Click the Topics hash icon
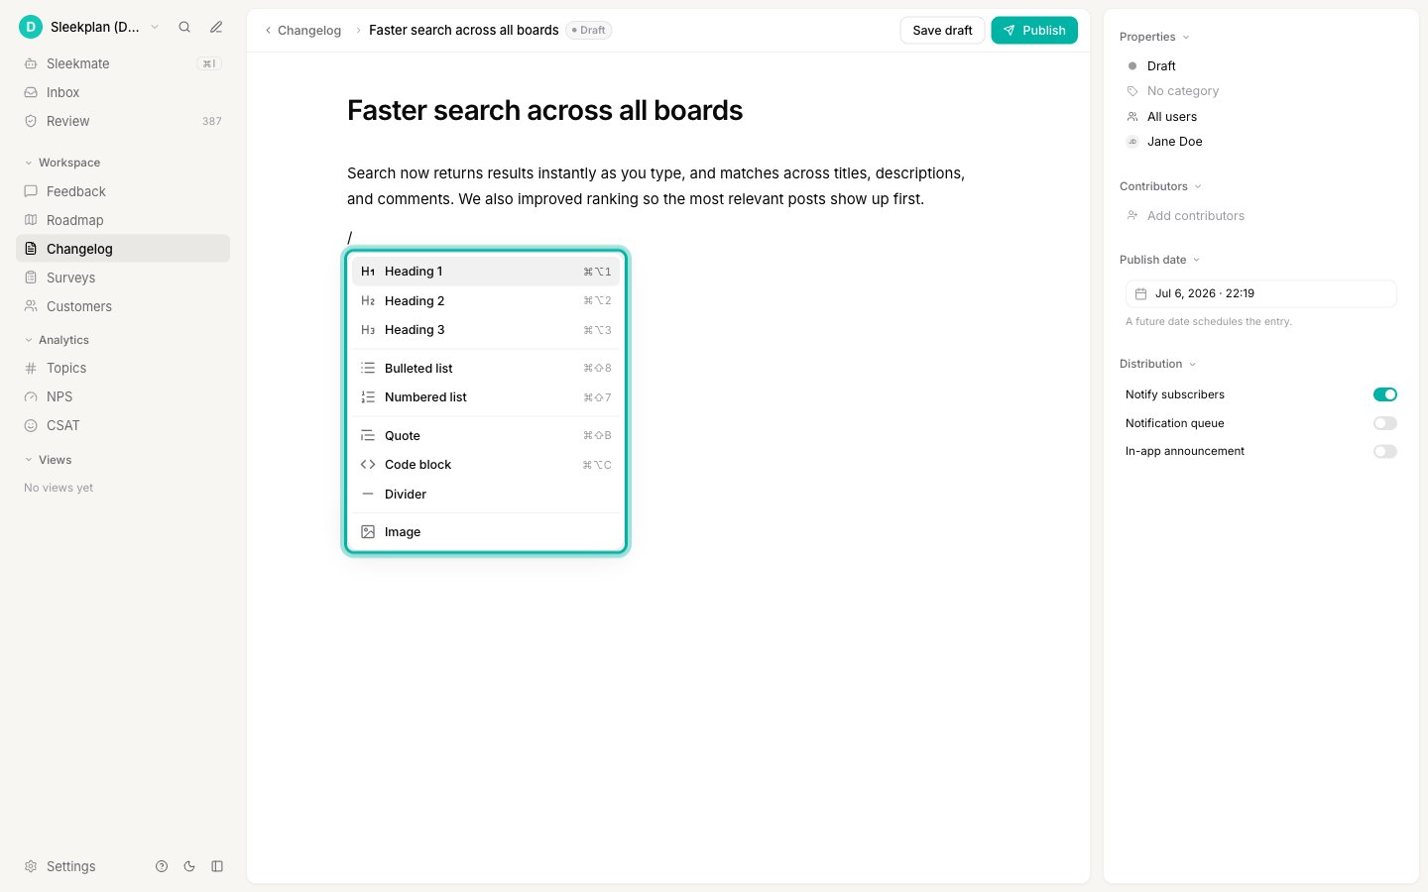Image resolution: width=1428 pixels, height=892 pixels. point(31,368)
